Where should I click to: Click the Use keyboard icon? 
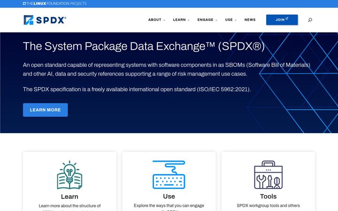169,174
